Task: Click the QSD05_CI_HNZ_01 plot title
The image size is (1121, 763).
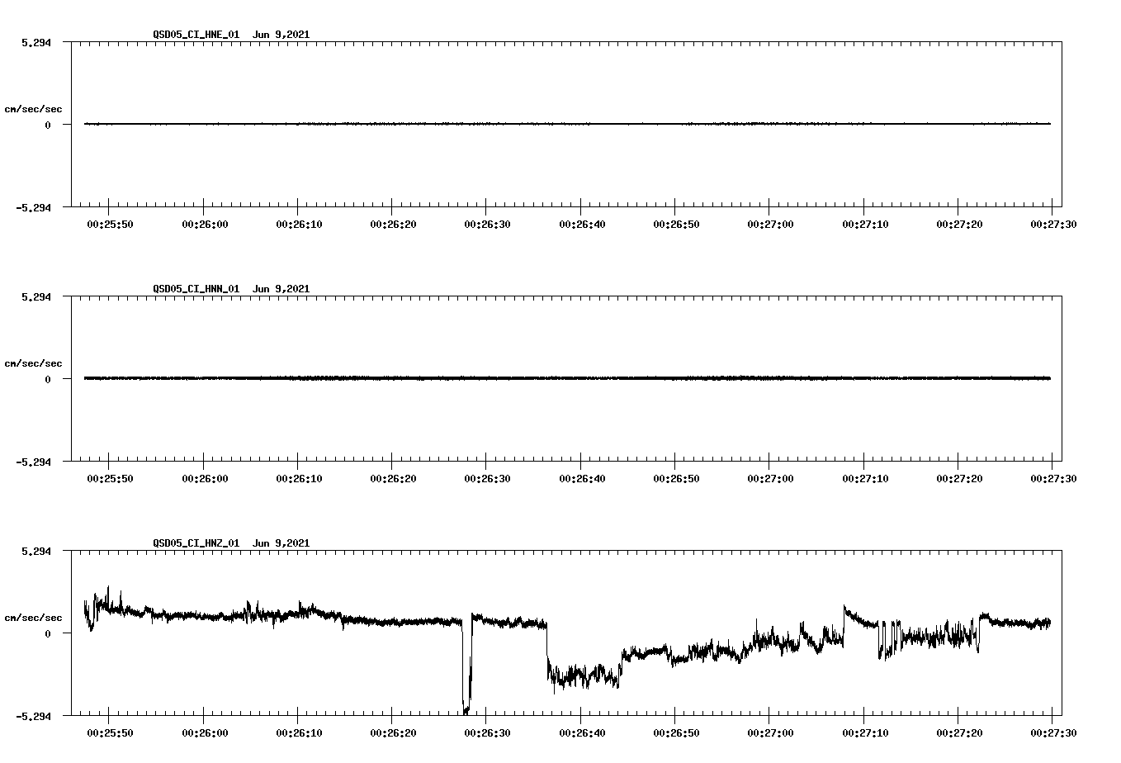Action: [x=231, y=543]
